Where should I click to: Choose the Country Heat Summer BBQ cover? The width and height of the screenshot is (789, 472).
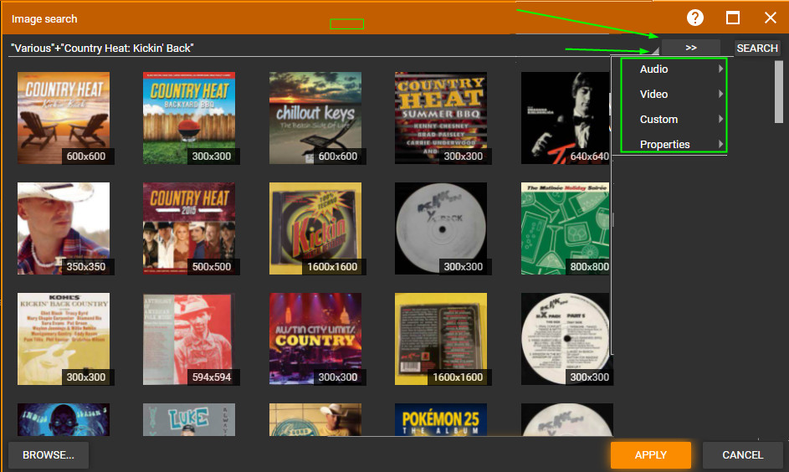pyautogui.click(x=441, y=117)
